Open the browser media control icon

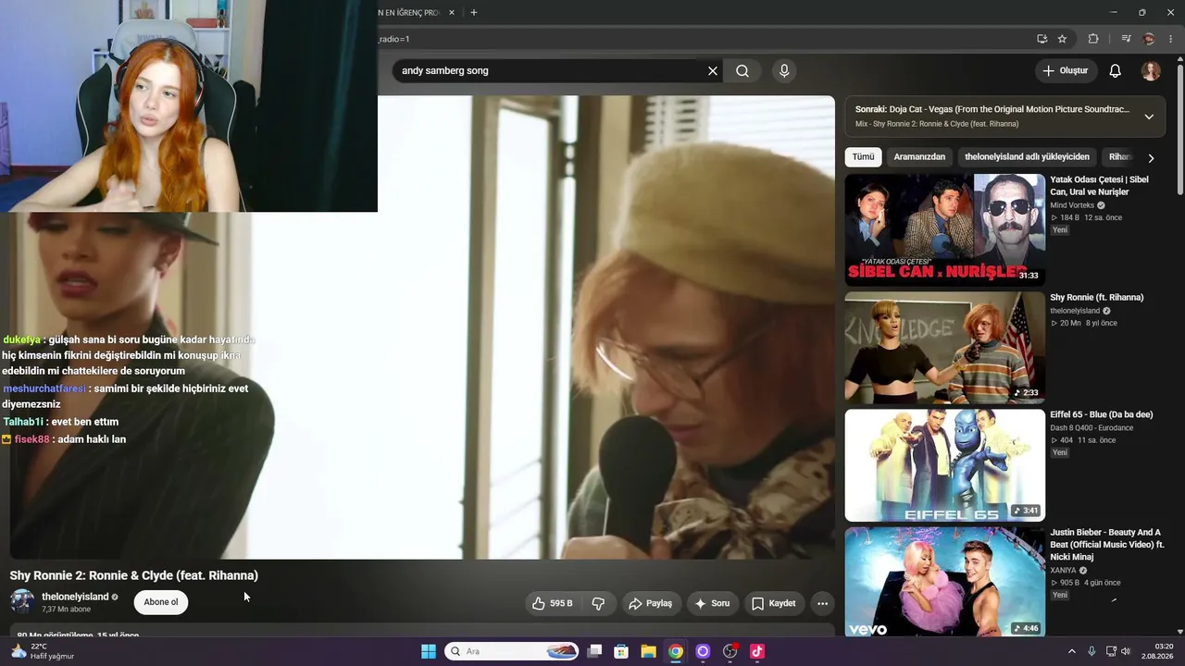[x=1126, y=39]
